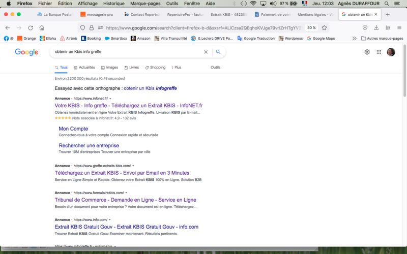Image resolution: width=407 pixels, height=254 pixels.
Task: Open the Firefox downloads arrow icon
Action: click(x=376, y=28)
